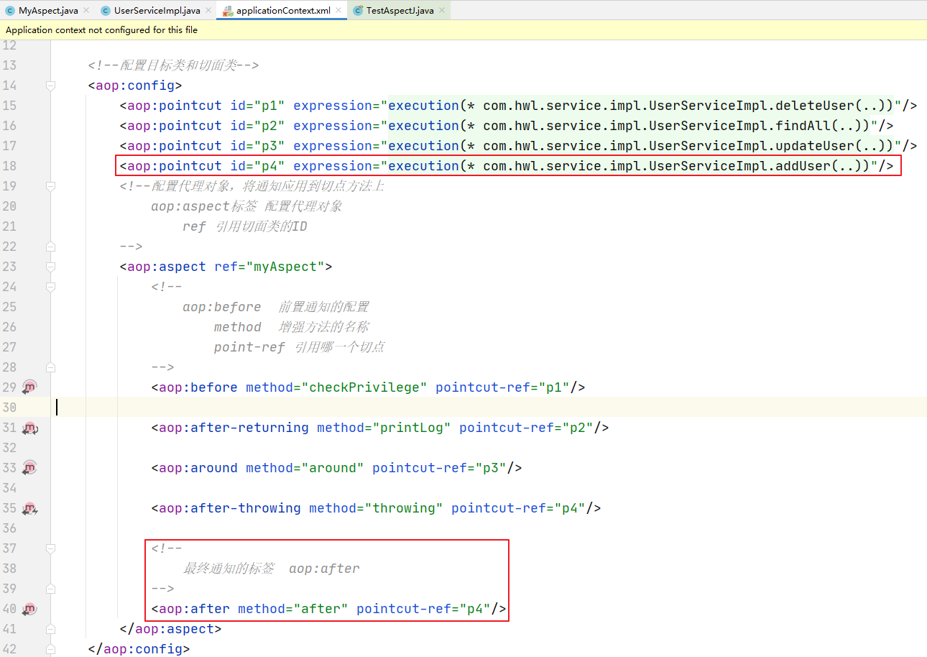Click the opening aop:config tag on line 14

click(x=135, y=86)
